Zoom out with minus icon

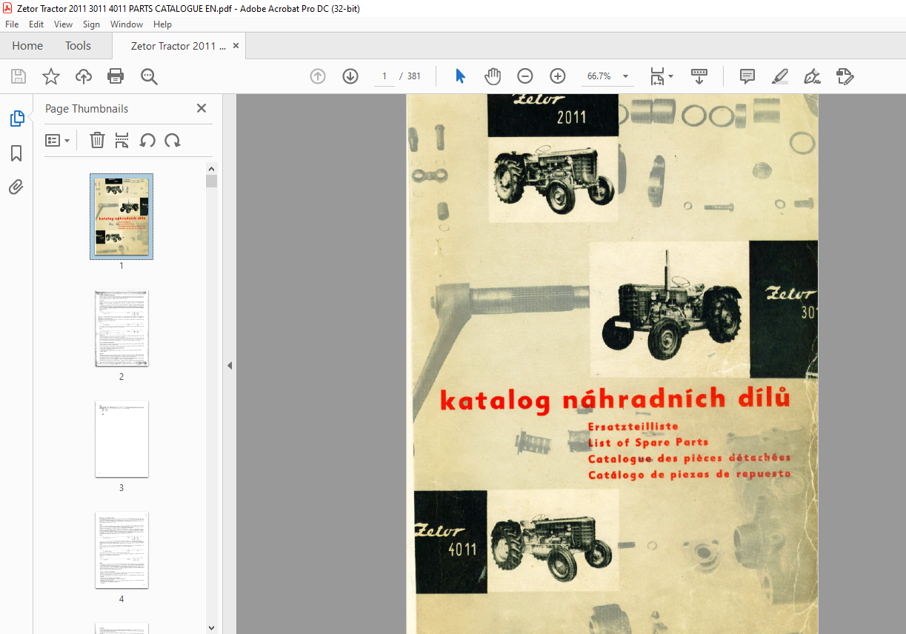click(525, 76)
